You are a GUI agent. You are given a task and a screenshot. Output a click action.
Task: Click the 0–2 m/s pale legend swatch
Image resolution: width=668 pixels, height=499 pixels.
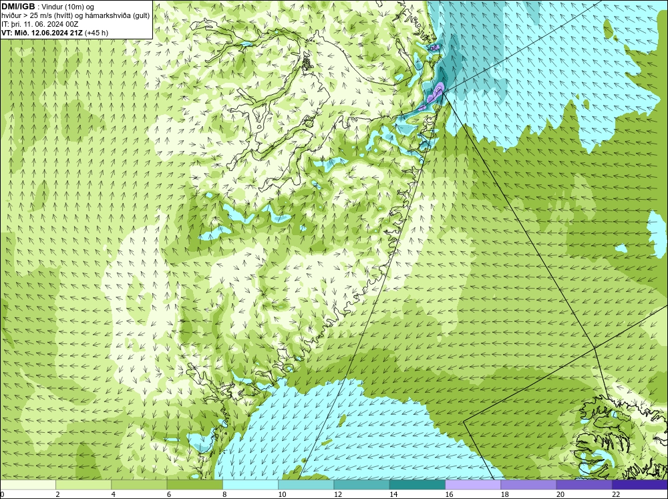click(27, 484)
